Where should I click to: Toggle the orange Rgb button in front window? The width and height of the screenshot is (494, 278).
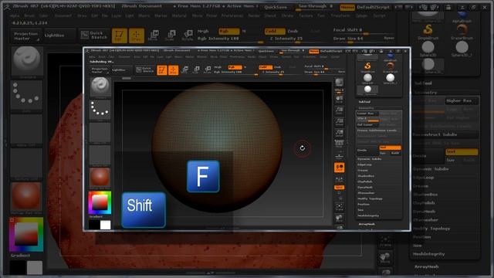[235, 67]
